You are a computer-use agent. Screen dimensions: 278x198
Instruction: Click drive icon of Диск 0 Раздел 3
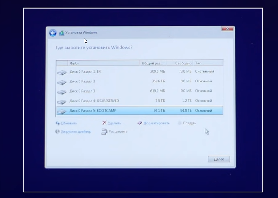click(x=62, y=92)
